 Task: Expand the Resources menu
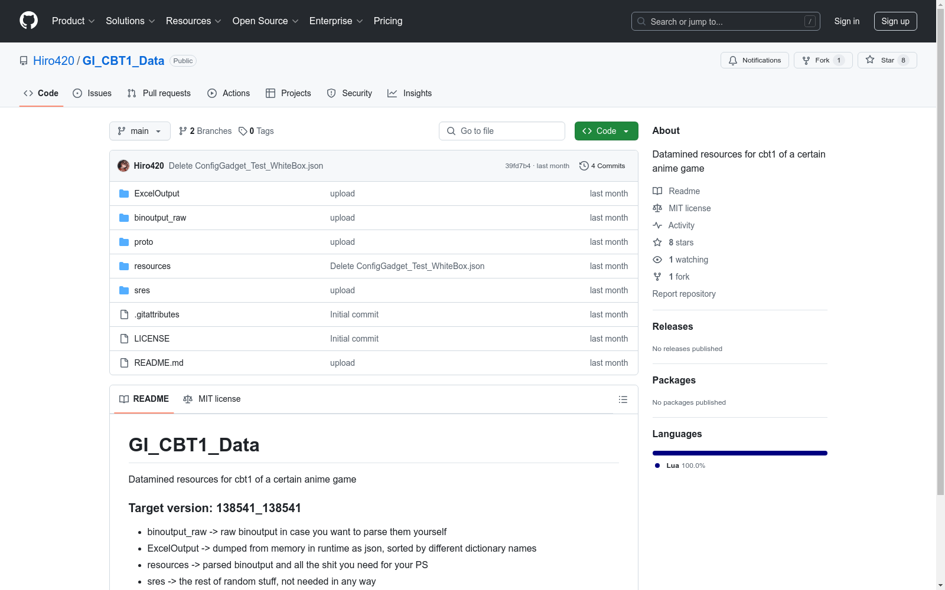[194, 21]
